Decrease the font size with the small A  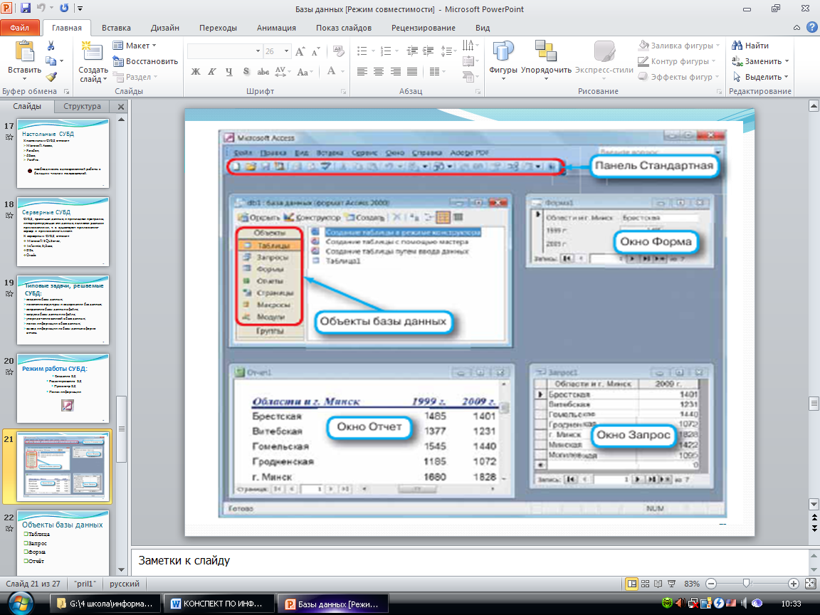[x=315, y=51]
